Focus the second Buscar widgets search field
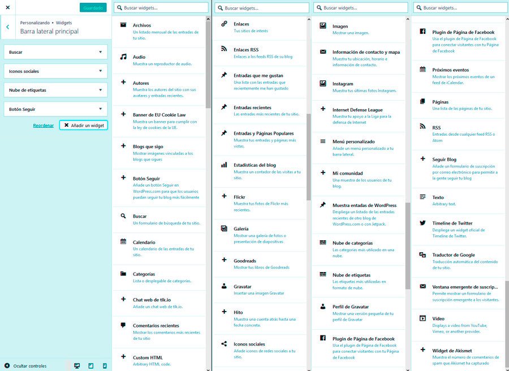509x371 pixels. 262,8
